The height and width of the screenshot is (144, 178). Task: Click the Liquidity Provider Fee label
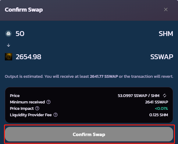pyautogui.click(x=31, y=115)
